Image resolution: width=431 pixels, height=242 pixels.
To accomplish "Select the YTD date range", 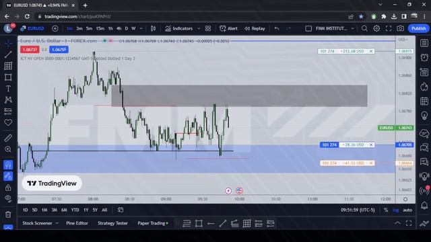I will (x=75, y=210).
